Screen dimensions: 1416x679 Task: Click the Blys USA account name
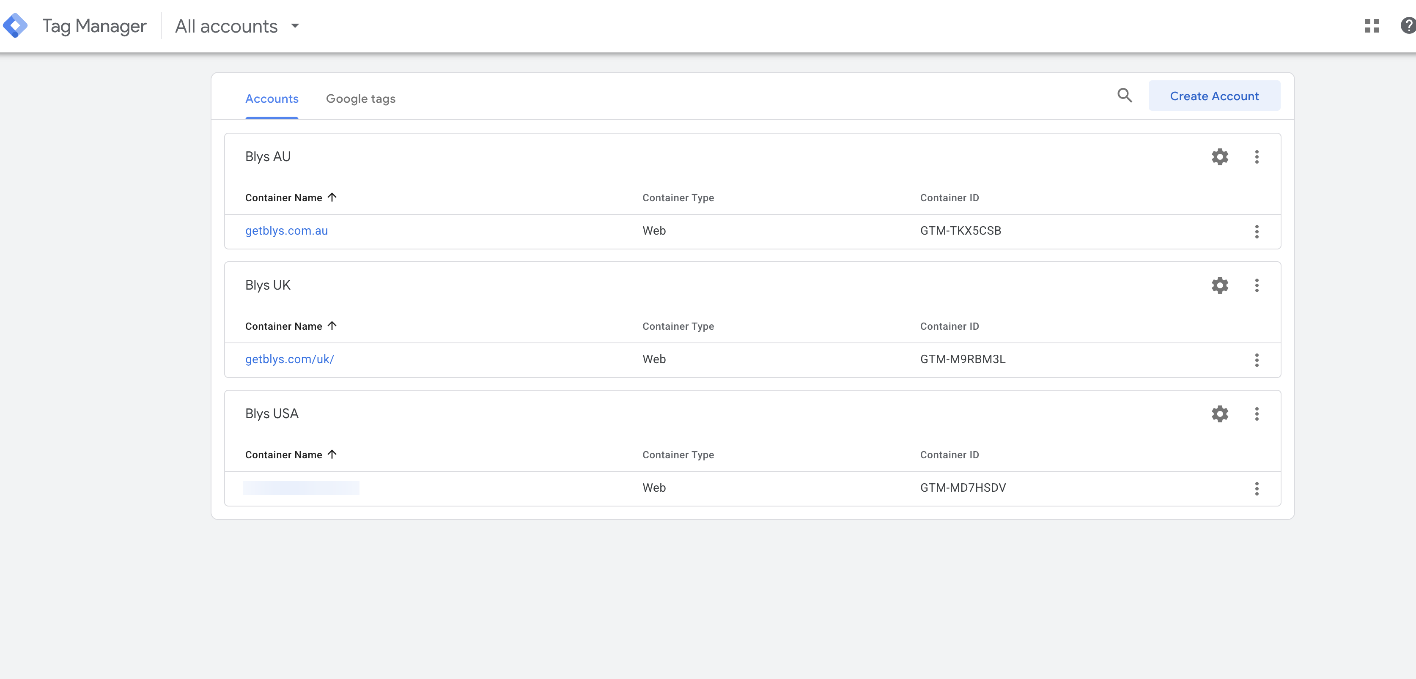pyautogui.click(x=272, y=413)
